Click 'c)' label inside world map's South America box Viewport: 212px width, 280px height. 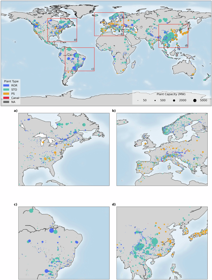coord(93,69)
